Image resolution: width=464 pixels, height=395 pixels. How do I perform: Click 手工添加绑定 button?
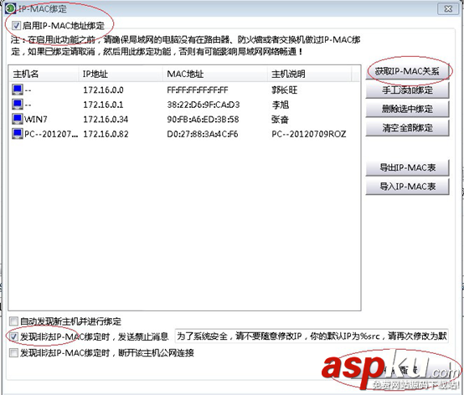[407, 90]
